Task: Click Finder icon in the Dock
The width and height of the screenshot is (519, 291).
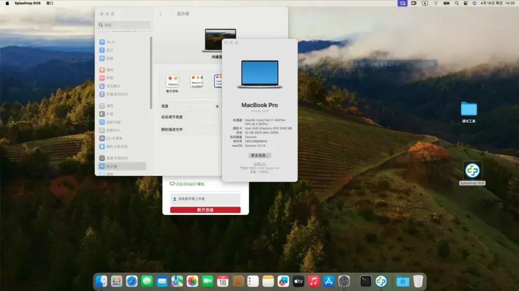Action: [x=101, y=281]
